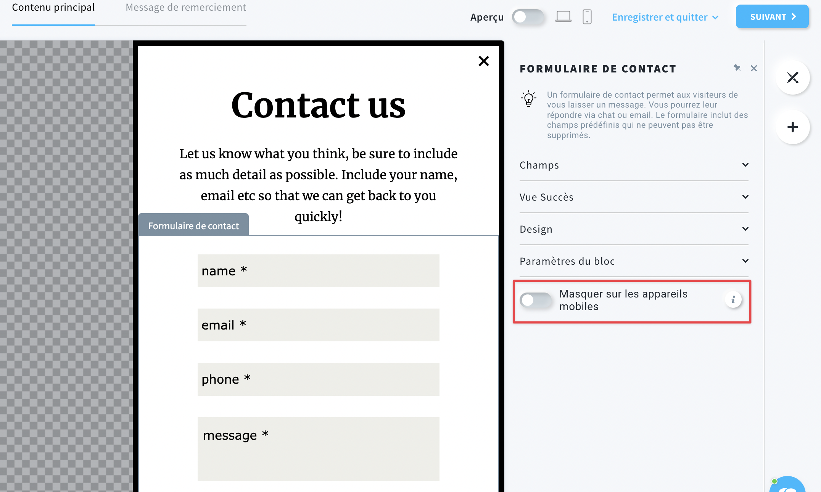Toggle Masquer sur les appareils mobiles switch
Screen dimensions: 821x492
[x=534, y=300]
